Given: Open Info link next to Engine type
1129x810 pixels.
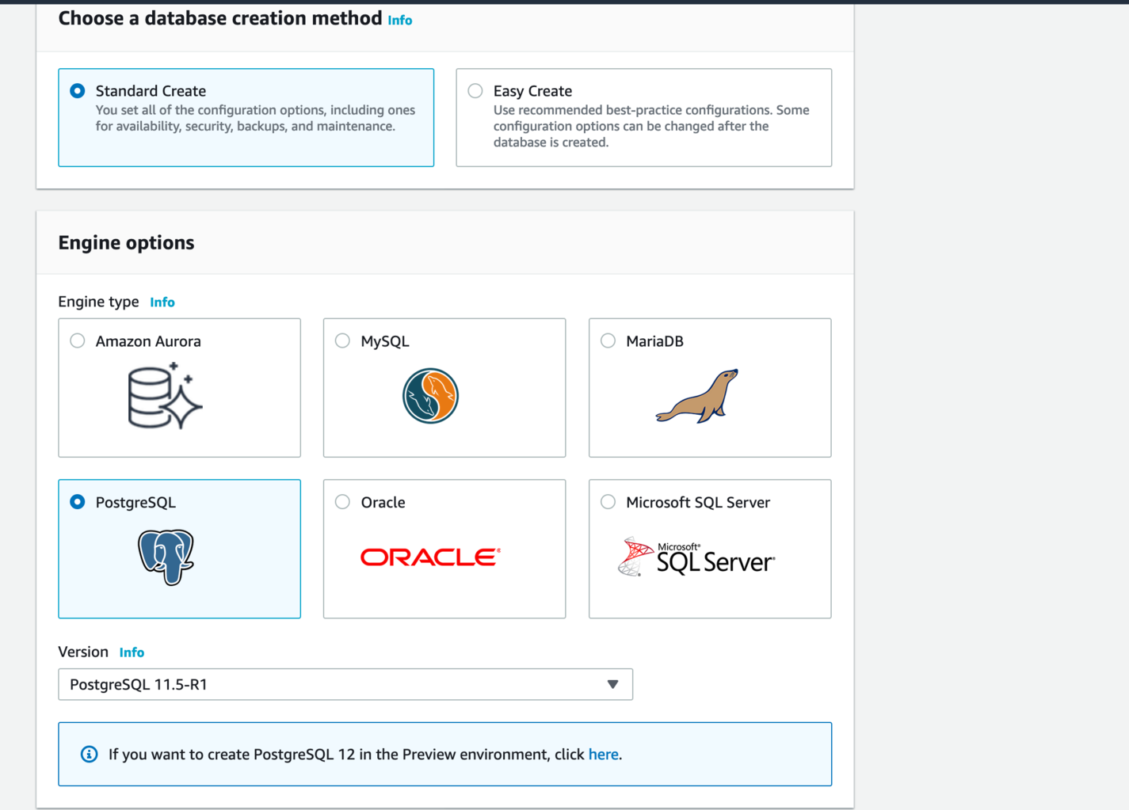Looking at the screenshot, I should [162, 302].
